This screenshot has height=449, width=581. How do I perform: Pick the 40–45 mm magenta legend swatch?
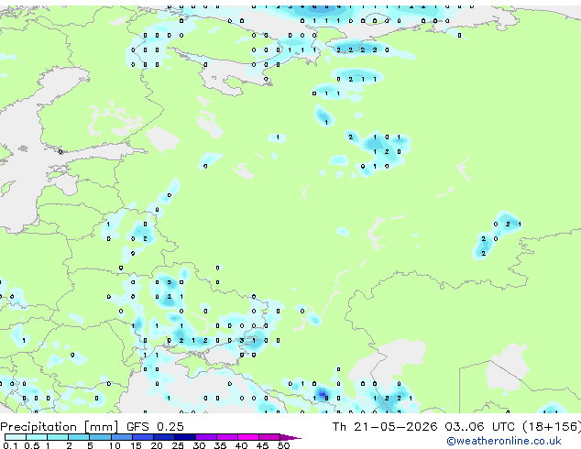(x=248, y=437)
